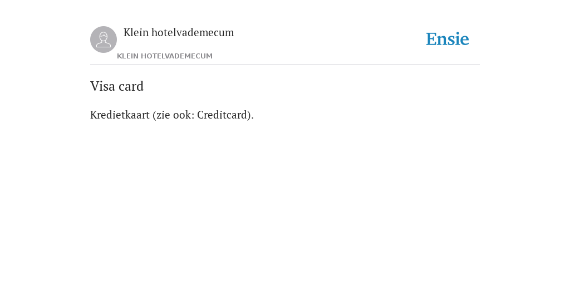Click the horizontal divider line below header
This screenshot has width=570, height=285.
pos(285,65)
